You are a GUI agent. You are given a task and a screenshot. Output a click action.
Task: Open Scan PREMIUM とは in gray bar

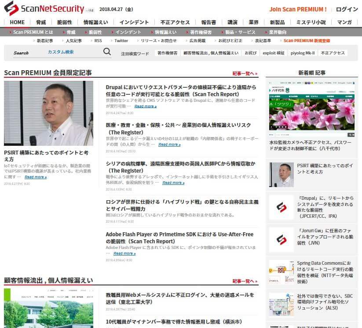coord(33,32)
